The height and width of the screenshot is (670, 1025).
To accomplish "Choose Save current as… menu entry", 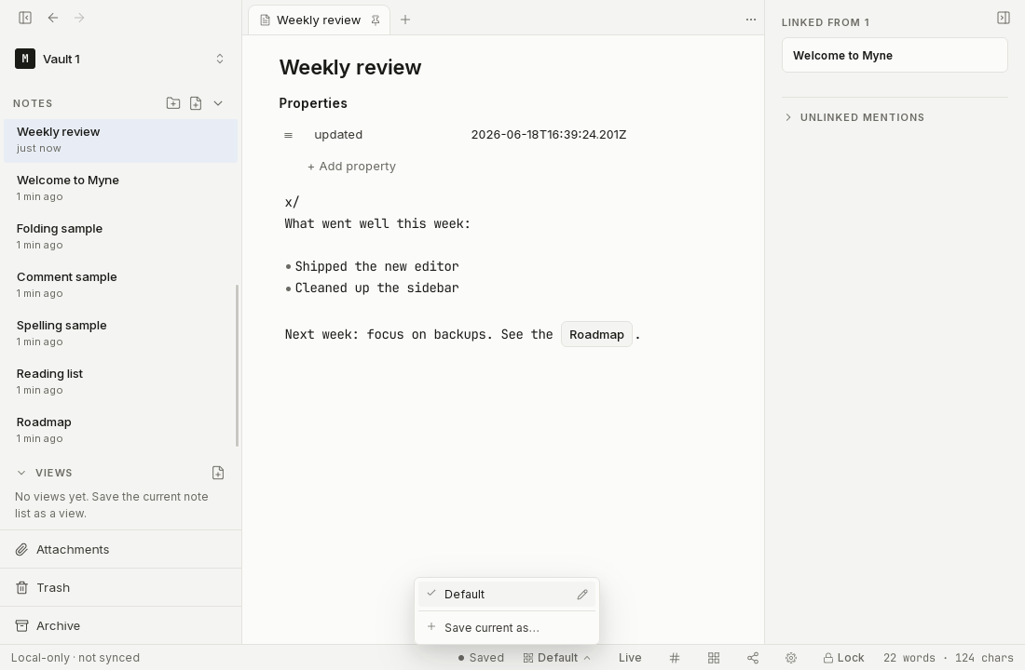I will click(x=507, y=627).
